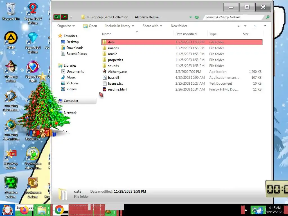This screenshot has height=216, width=288.
Task: Refresh the Alchemy Deluxe folder
Action: pos(197,17)
